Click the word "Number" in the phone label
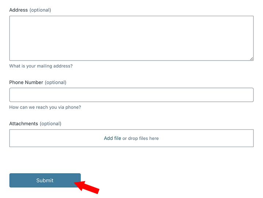 [x=34, y=82]
